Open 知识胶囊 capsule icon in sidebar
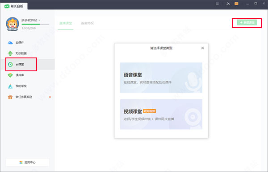Screen dimensions: 268x172 (x=10, y=53)
